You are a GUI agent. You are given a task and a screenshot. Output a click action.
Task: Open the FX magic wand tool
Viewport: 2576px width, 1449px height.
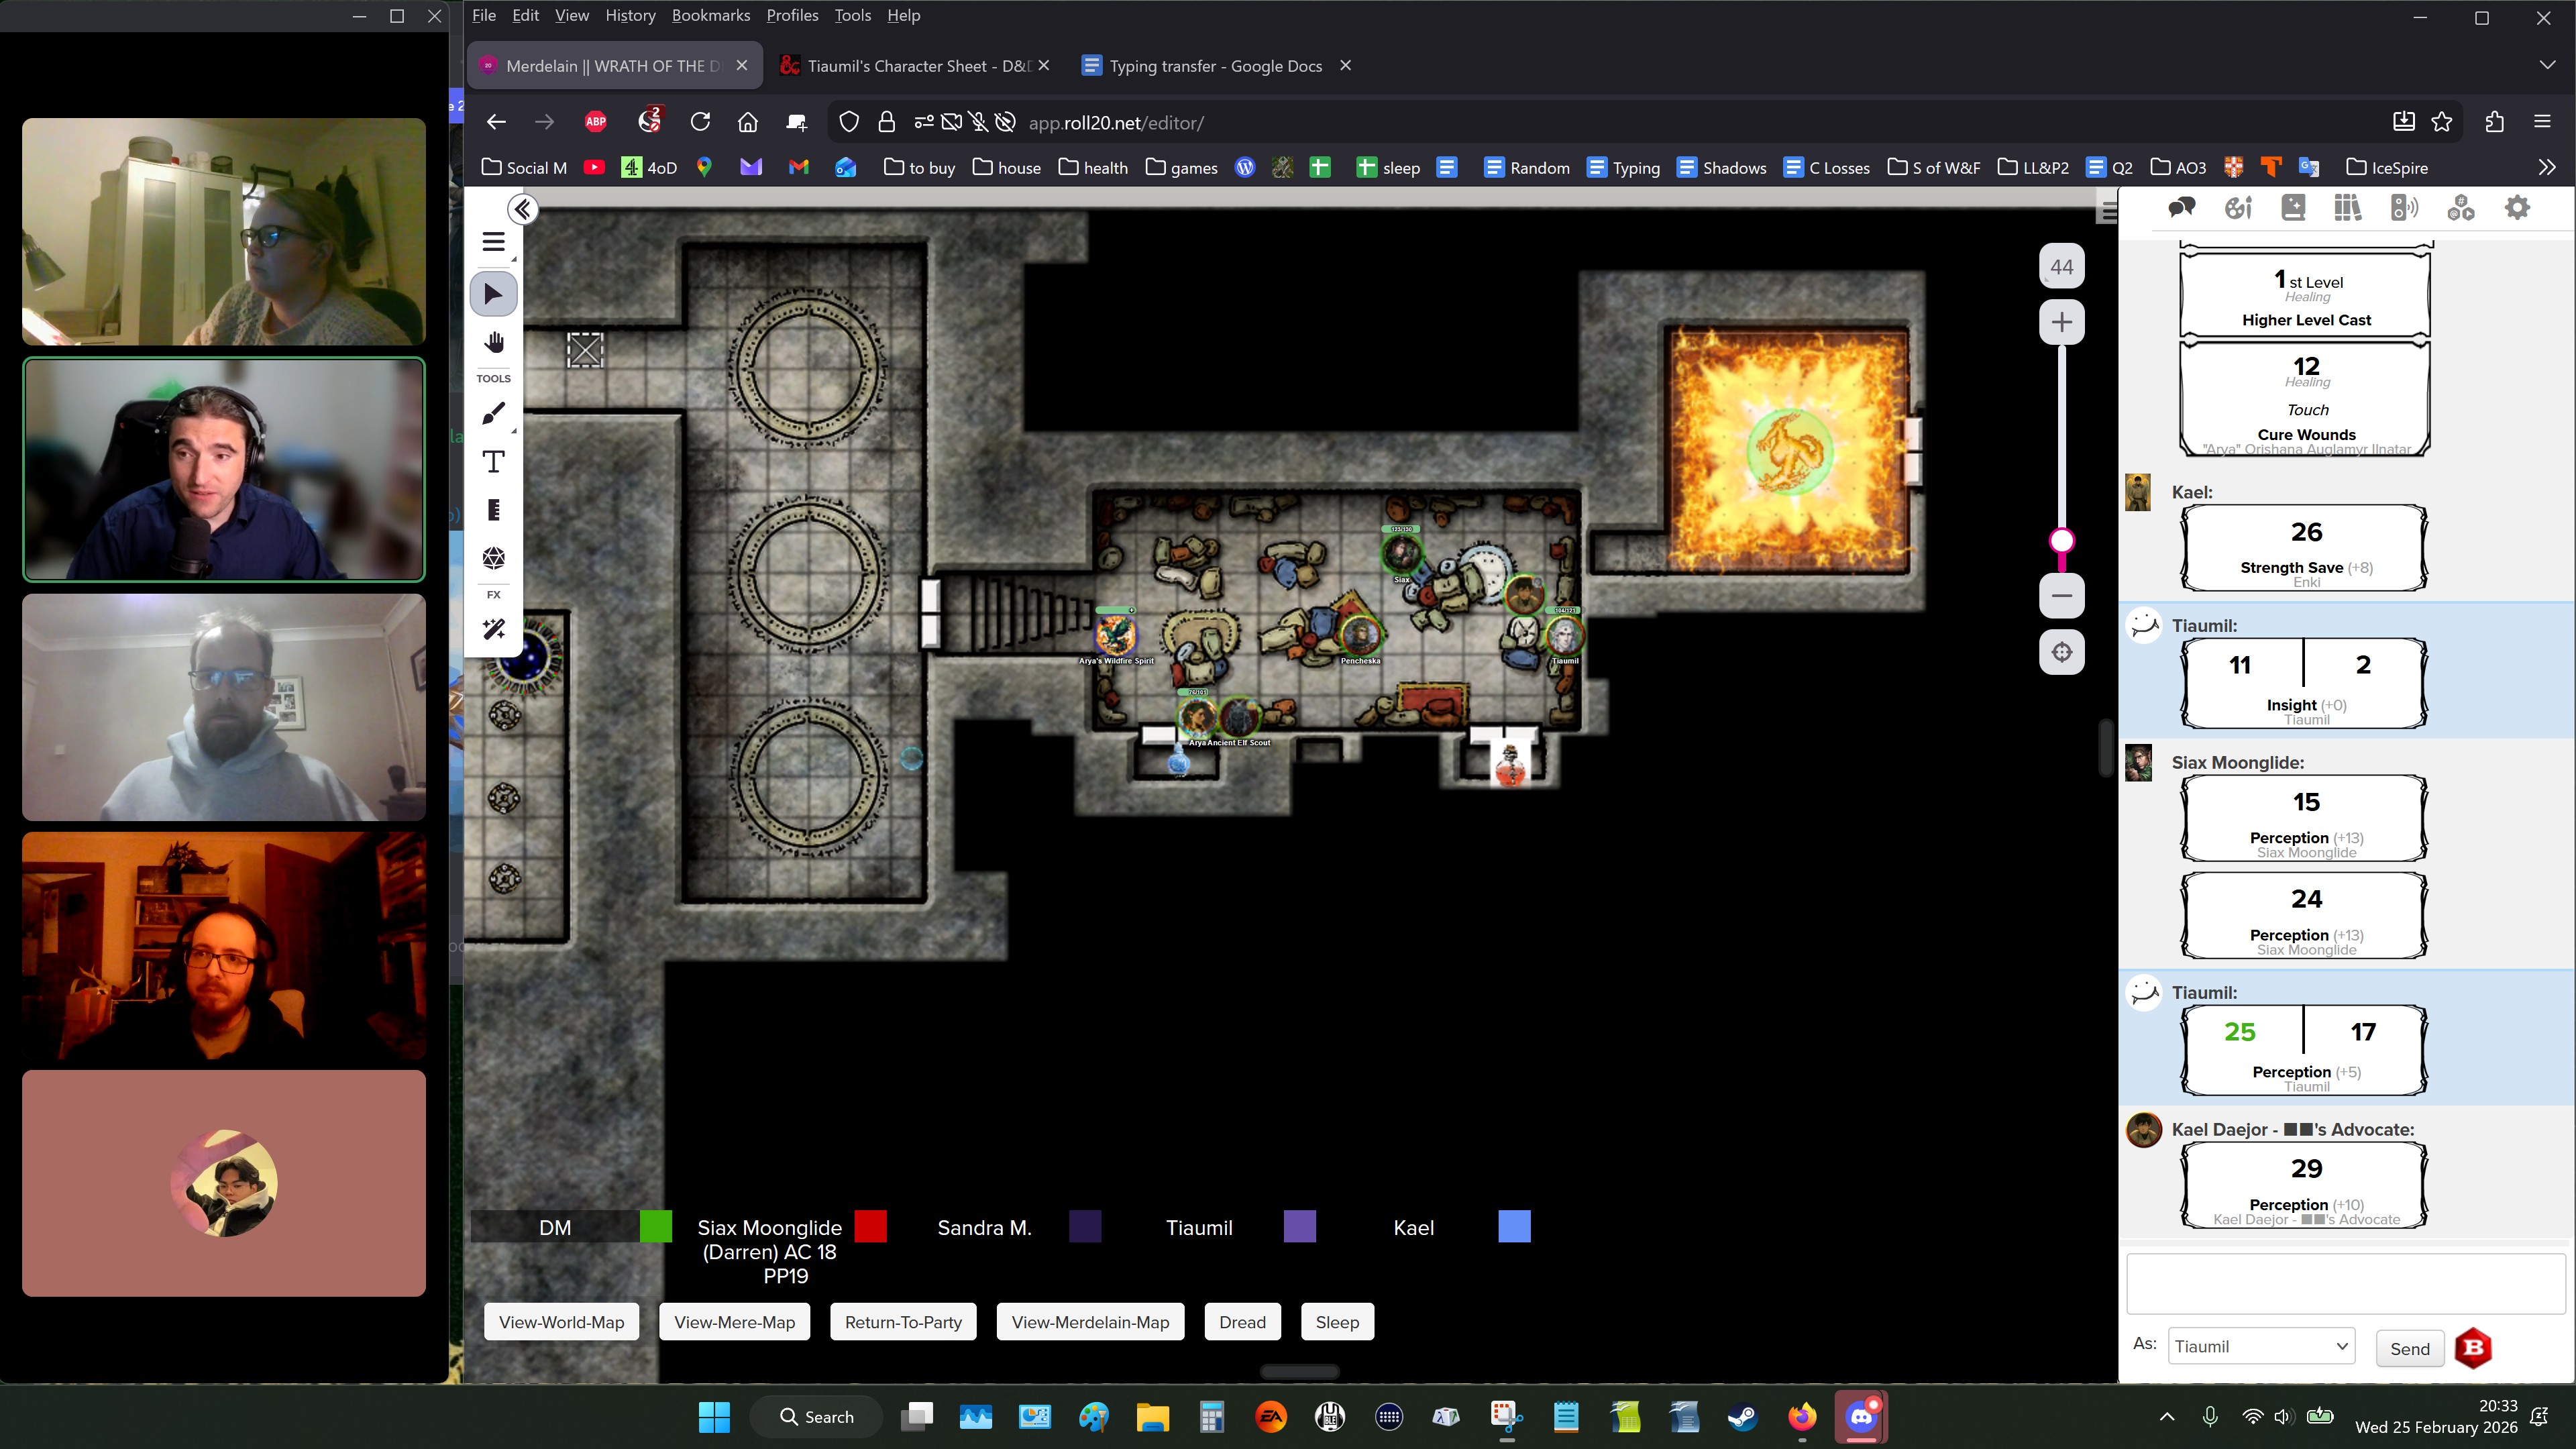[x=493, y=629]
